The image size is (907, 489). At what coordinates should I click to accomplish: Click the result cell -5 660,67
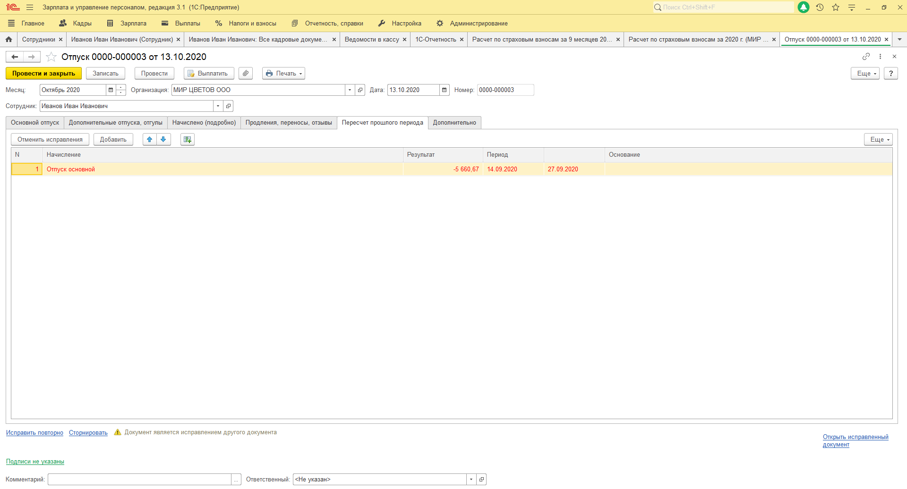point(443,169)
